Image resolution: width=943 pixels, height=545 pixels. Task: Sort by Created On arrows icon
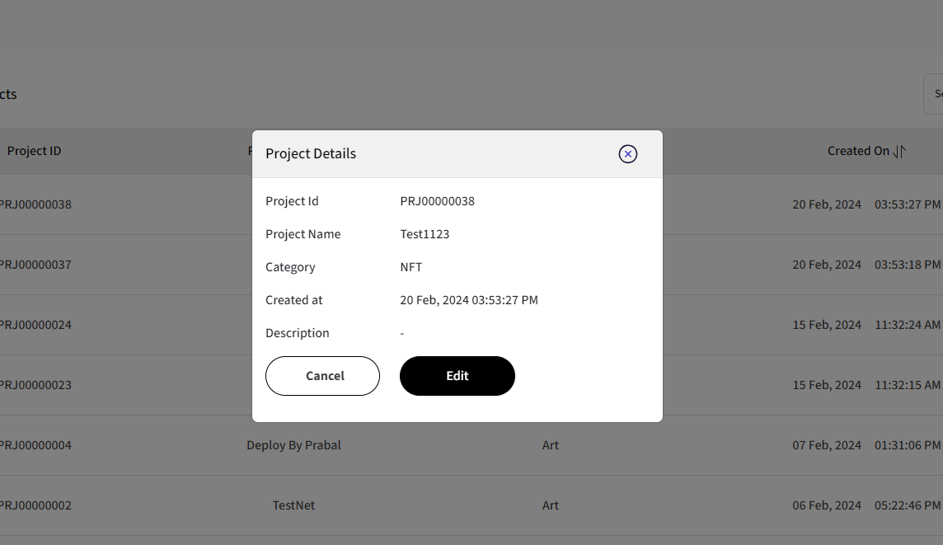click(899, 152)
